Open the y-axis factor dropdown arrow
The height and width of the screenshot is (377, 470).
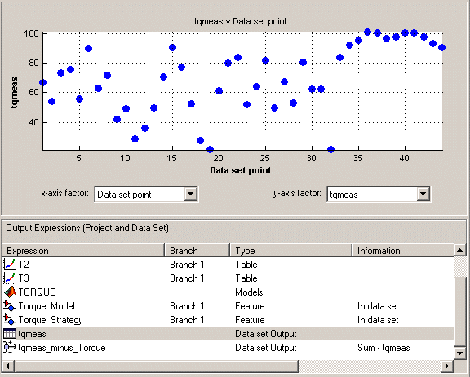(x=423, y=194)
